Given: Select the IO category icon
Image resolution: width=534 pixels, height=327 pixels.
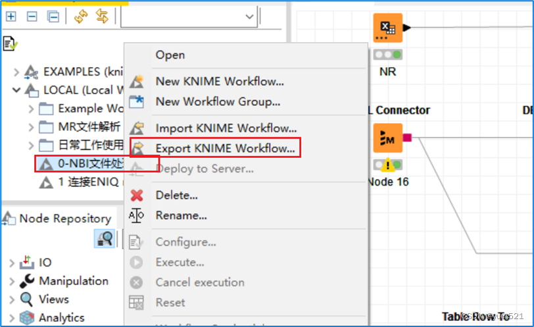Looking at the screenshot, I should [x=27, y=263].
